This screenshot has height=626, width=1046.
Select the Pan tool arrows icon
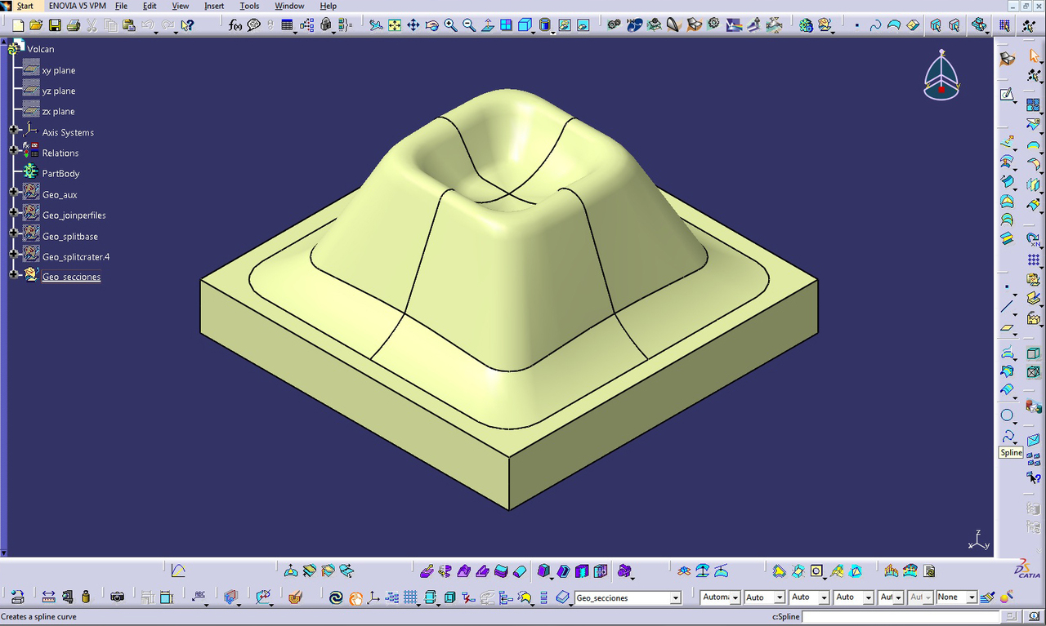[413, 25]
